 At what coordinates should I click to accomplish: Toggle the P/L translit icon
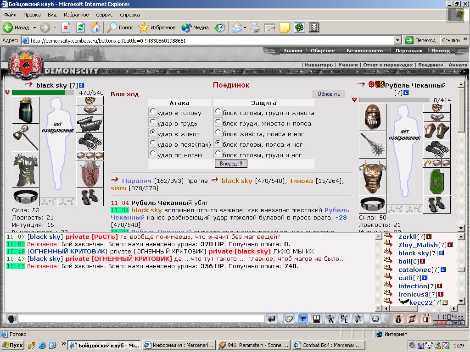(x=344, y=319)
